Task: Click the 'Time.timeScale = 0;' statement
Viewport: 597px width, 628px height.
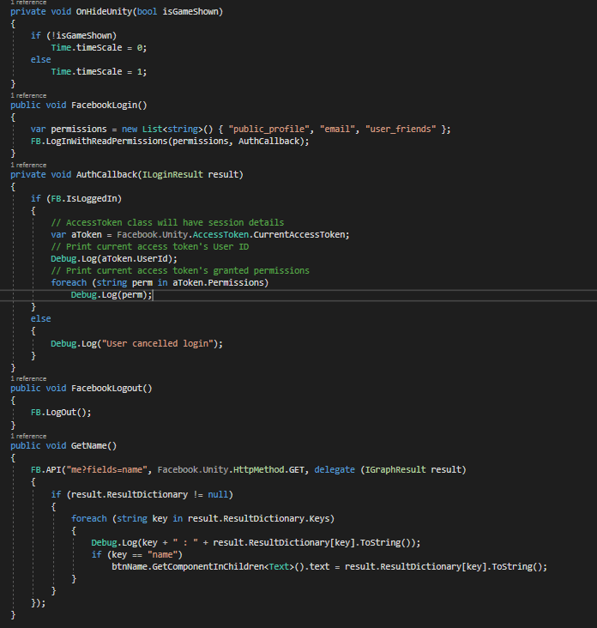Action: coord(99,48)
